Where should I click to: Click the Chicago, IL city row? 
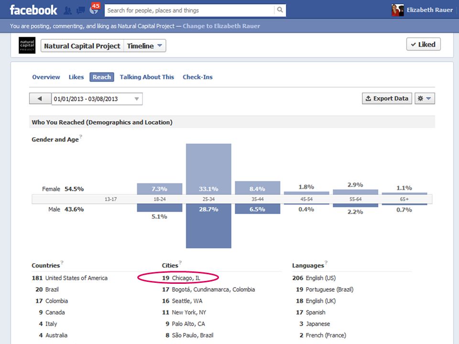pos(181,278)
